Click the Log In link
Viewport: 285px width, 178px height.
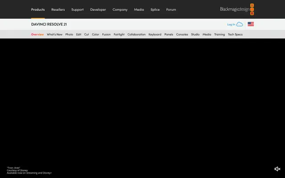coord(231,24)
